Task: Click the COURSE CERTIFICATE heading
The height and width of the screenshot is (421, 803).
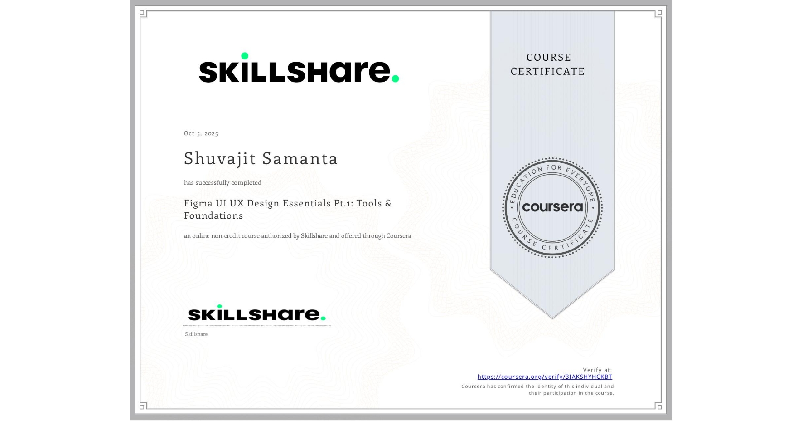Action: coord(547,64)
